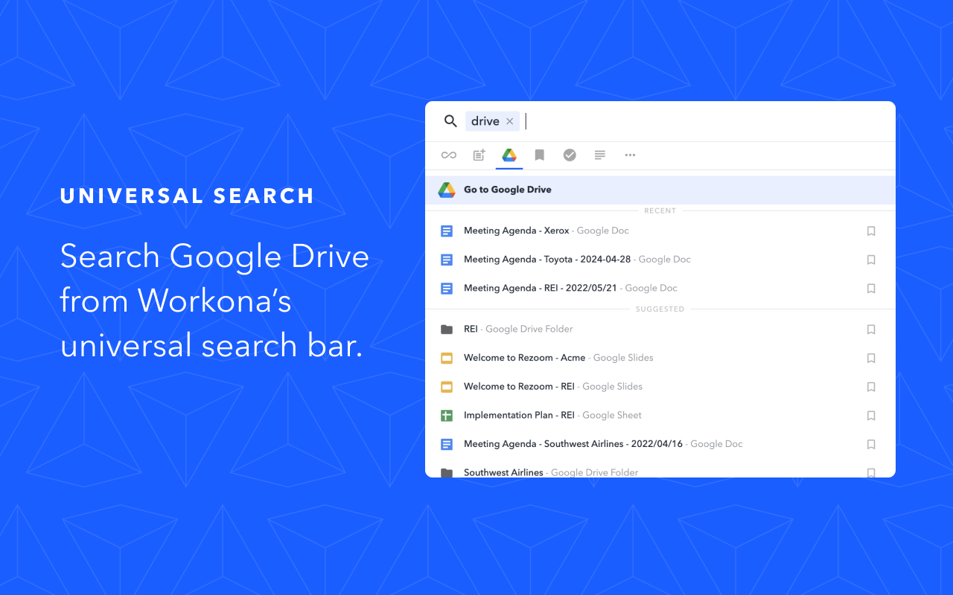Bookmark Implementation Plan - REI sheet
This screenshot has height=595, width=953.
871,415
